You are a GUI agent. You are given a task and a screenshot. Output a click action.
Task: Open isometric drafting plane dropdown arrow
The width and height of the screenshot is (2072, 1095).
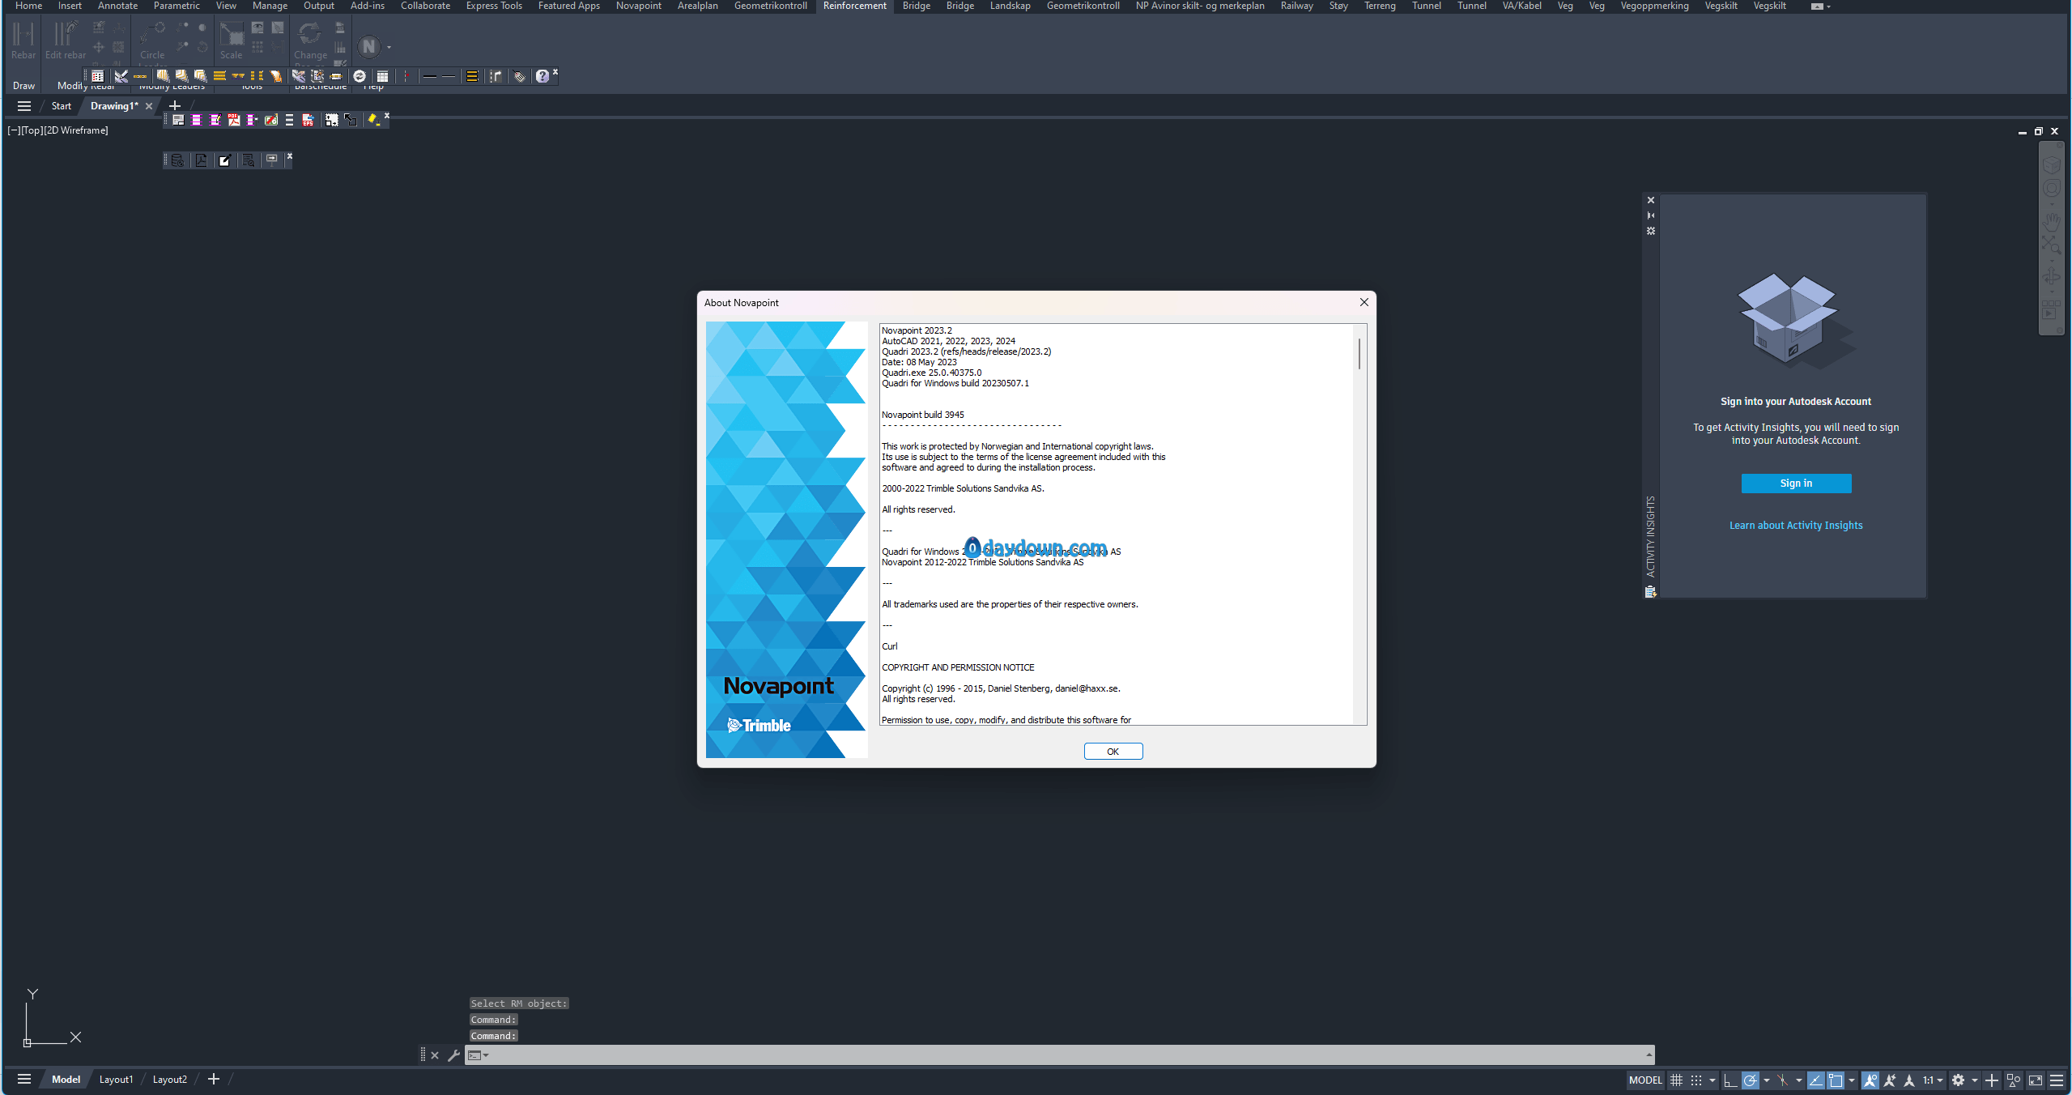click(1798, 1080)
